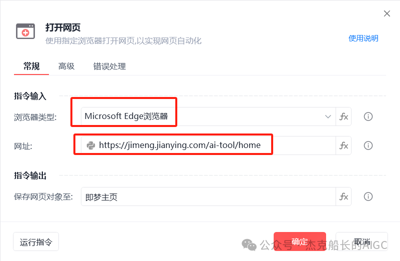The width and height of the screenshot is (400, 261).
Task: Run the command with 运行指令 button
Action: tap(36, 241)
